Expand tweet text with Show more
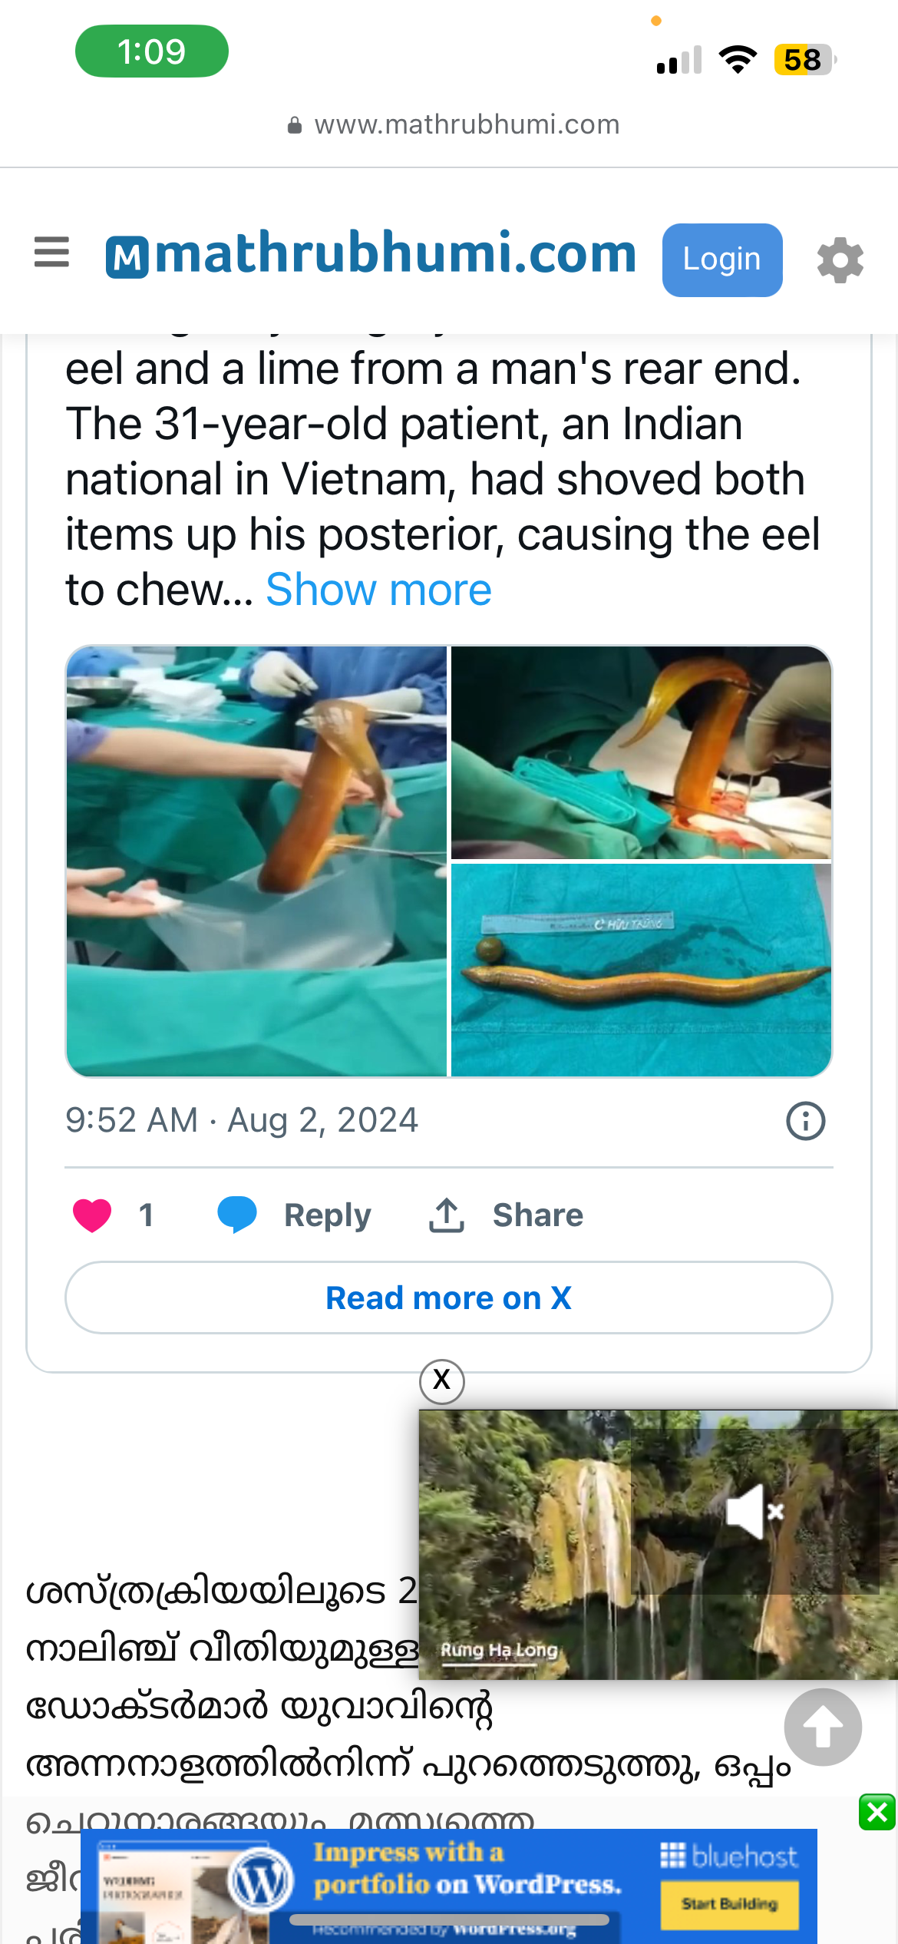Viewport: 898px width, 1944px height. 378,590
